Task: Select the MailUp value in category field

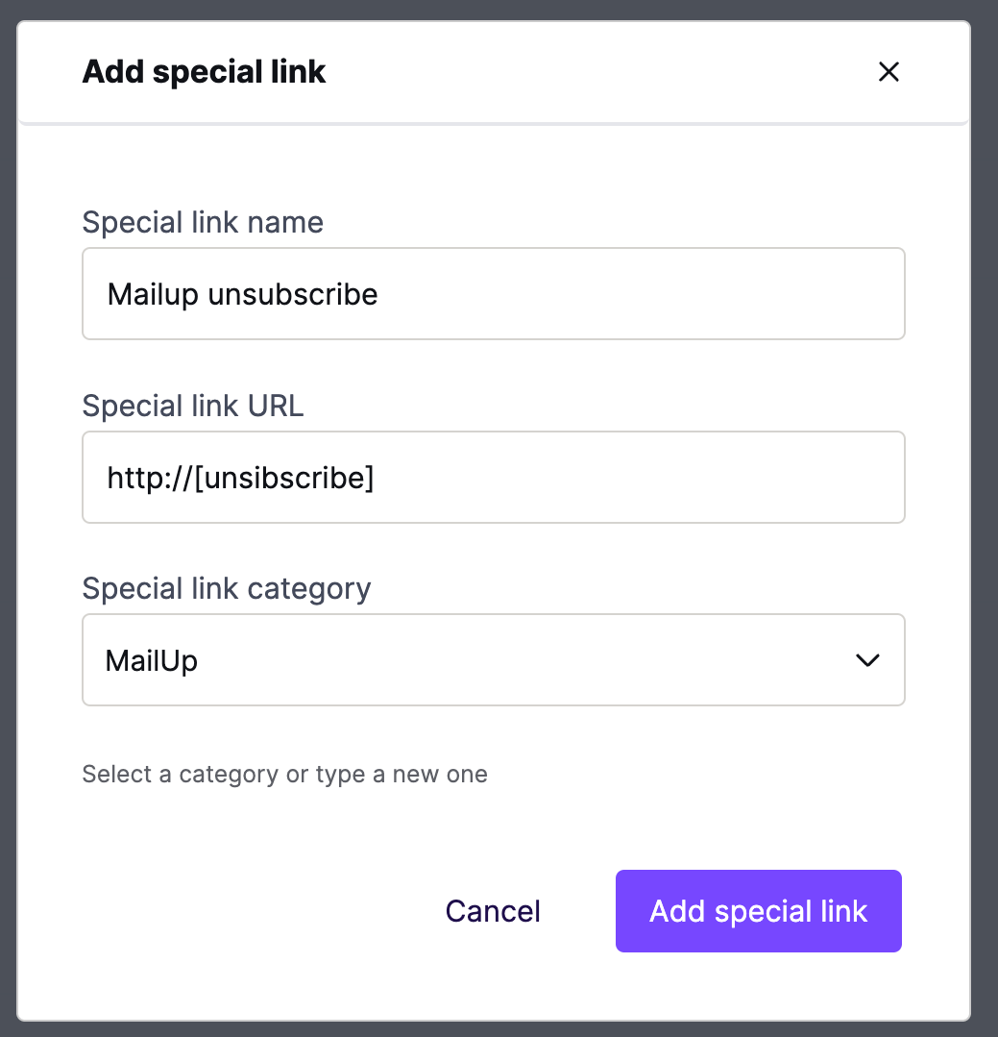Action: tap(152, 660)
